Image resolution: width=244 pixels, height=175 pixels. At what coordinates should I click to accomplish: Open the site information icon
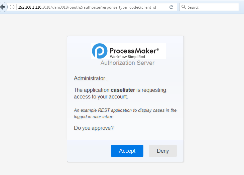12,7
